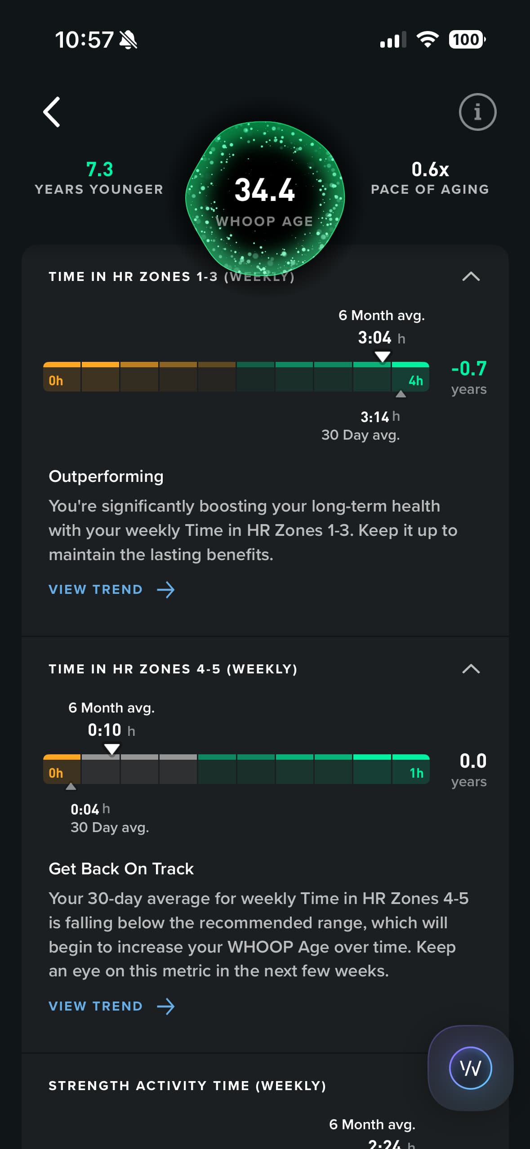Click the arrow beside Zones 4-5 View Trend
This screenshot has width=530, height=1149.
(166, 1006)
